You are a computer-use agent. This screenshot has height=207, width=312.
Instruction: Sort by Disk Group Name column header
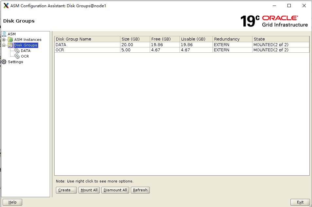coord(87,39)
